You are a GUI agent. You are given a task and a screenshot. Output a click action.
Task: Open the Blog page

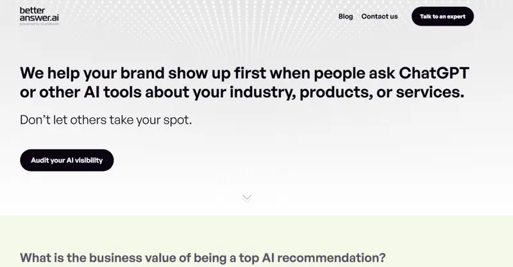346,17
